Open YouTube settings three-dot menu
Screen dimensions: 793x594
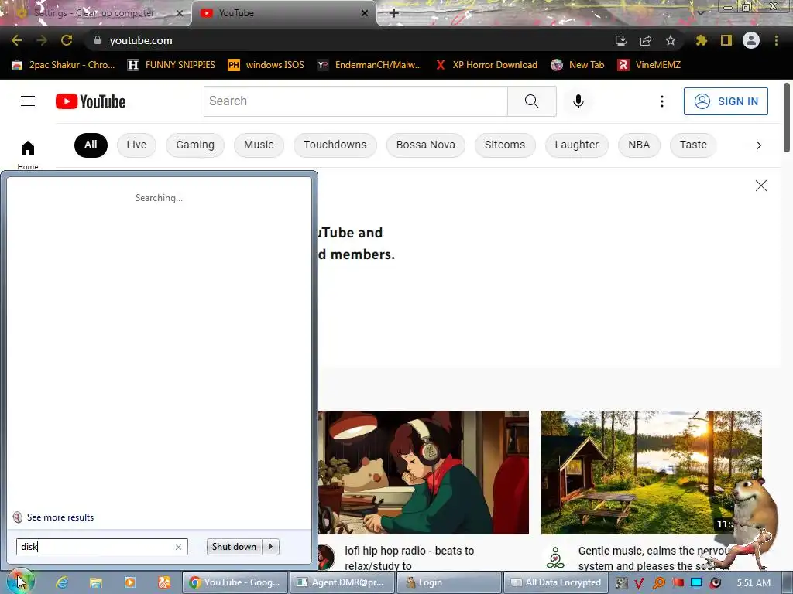(x=661, y=101)
